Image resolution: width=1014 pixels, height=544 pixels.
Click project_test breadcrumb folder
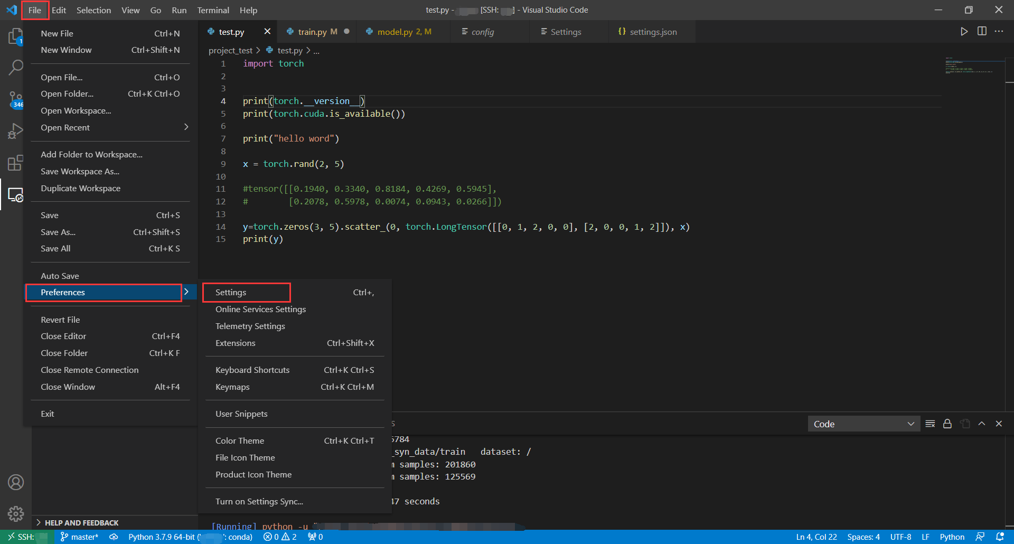[x=230, y=51]
